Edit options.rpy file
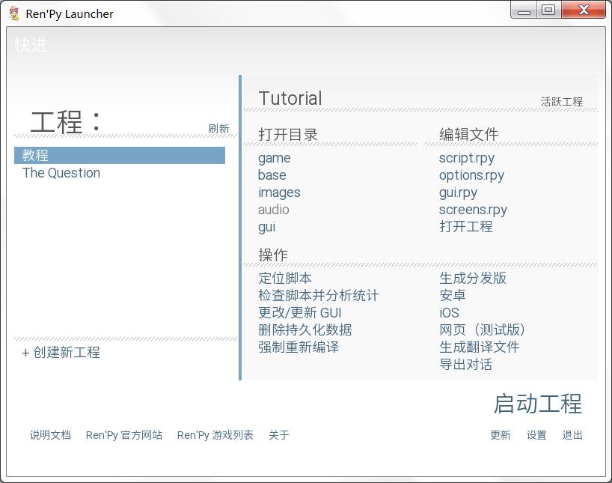 point(471,175)
